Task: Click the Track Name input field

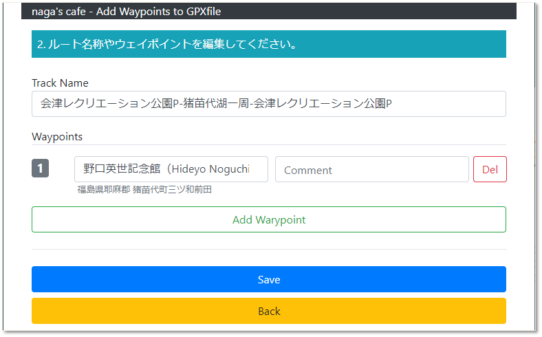Action: click(268, 104)
